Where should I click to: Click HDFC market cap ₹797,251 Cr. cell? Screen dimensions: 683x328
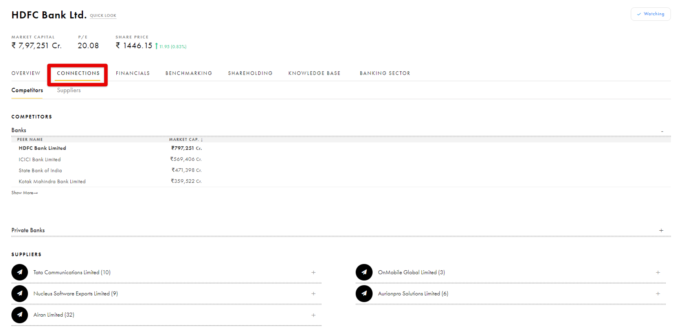pos(186,148)
